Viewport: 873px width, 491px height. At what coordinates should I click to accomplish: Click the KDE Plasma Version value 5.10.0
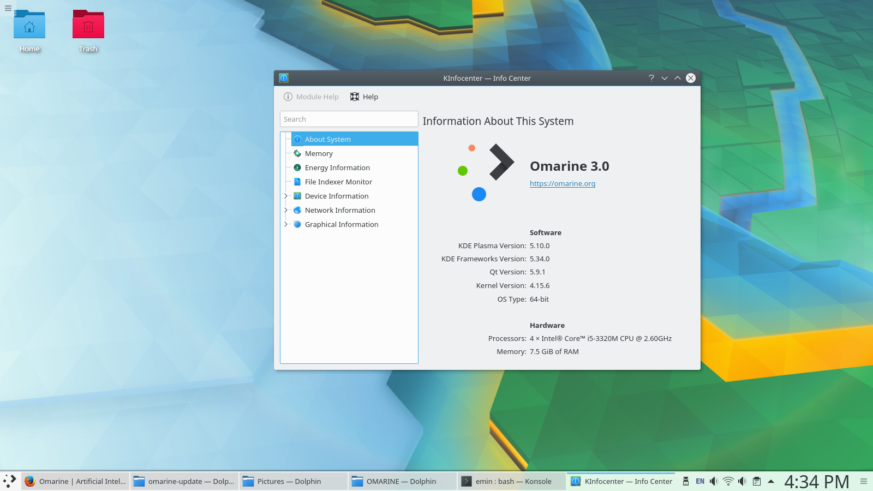[x=540, y=245]
